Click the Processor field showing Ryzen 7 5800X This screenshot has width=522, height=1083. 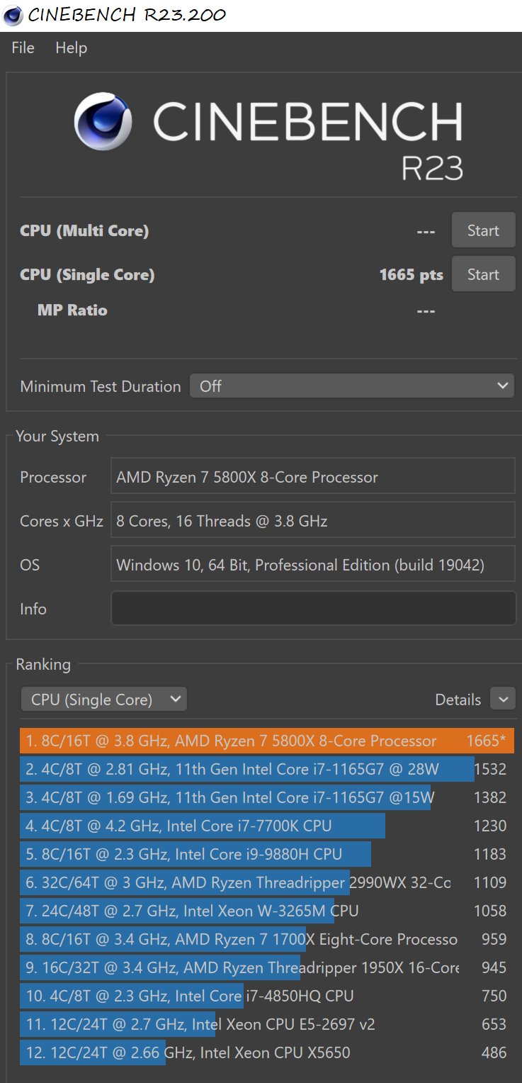pos(313,477)
